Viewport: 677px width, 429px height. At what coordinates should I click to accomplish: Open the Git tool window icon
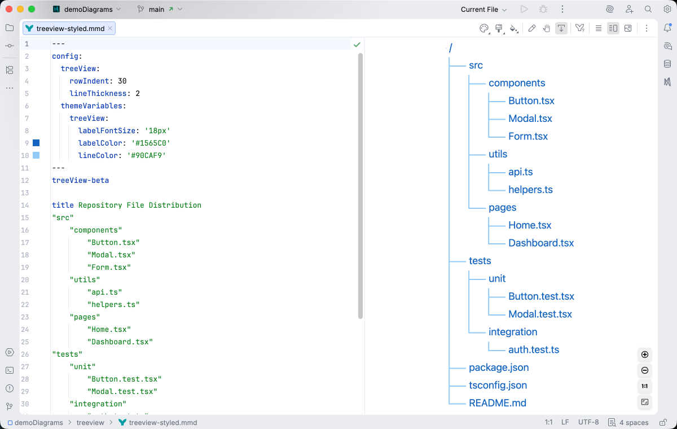point(9,404)
